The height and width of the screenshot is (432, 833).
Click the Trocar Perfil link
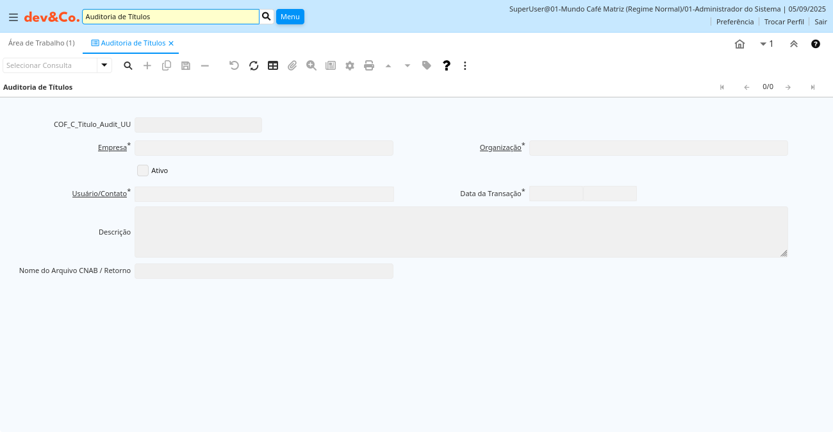[784, 22]
